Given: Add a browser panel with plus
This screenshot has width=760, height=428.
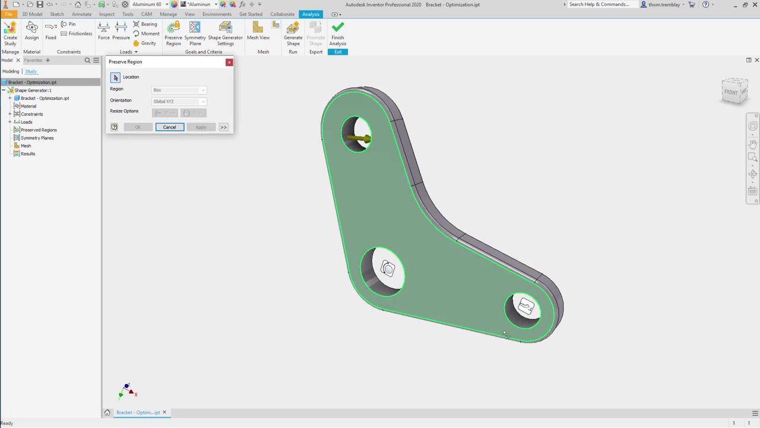Looking at the screenshot, I should click(47, 60).
